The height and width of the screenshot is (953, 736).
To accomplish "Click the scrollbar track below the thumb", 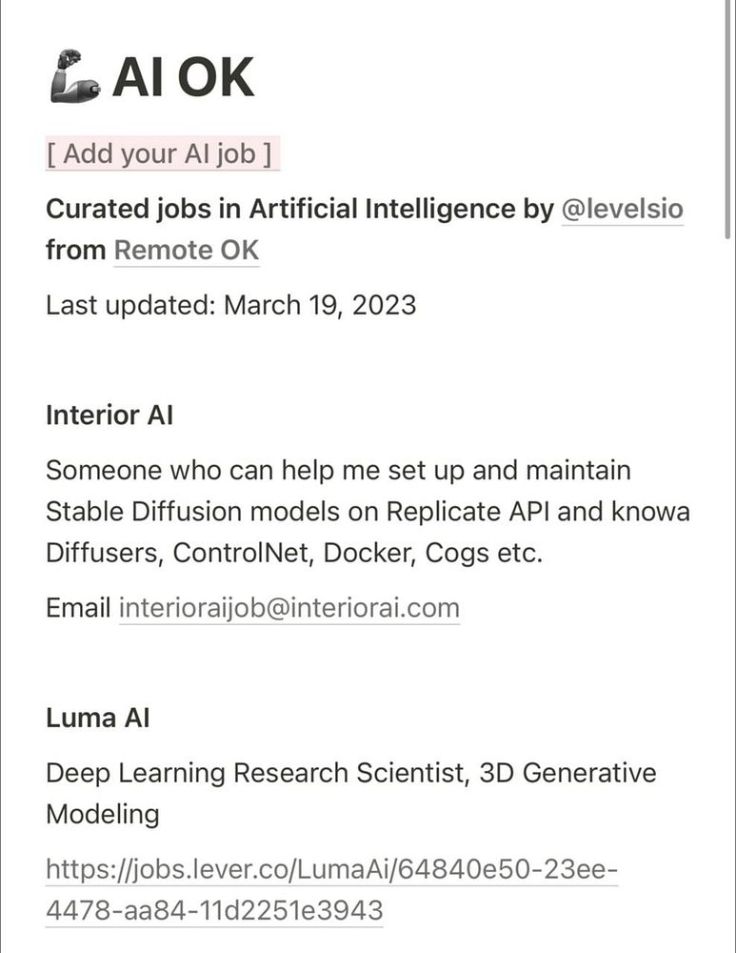I will coord(727,596).
